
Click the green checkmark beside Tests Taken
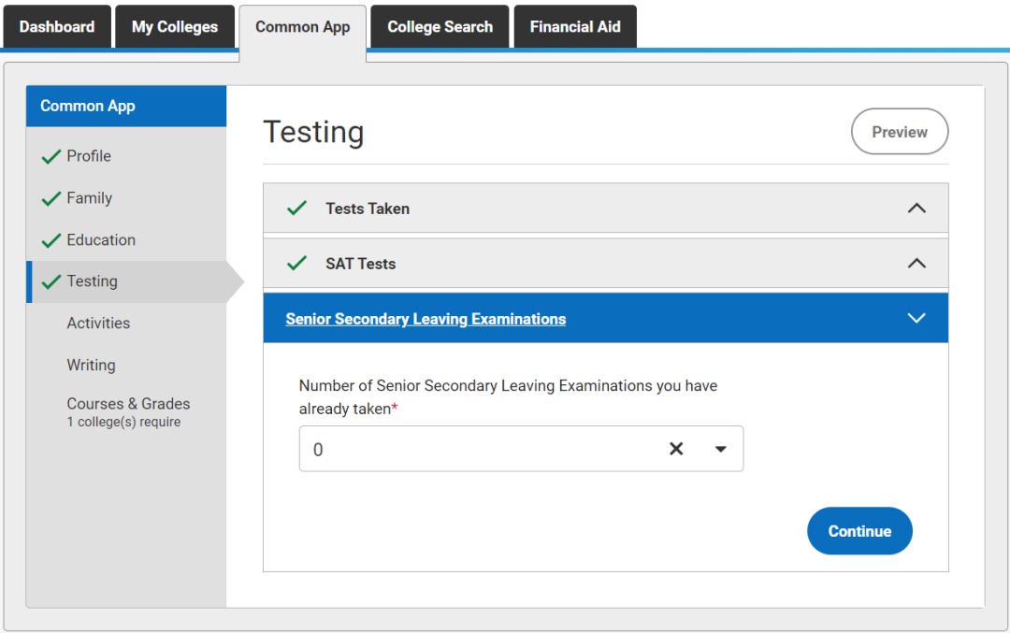(297, 209)
